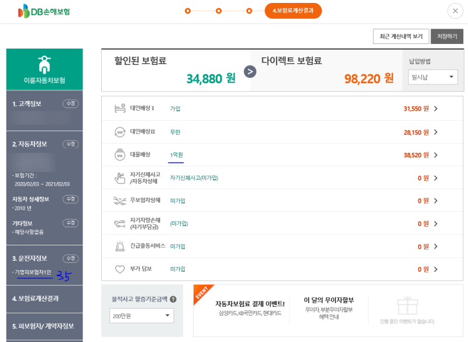The image size is (468, 342).
Task: Click 미가입 value for 긴급출동서비스
Action: [178, 247]
